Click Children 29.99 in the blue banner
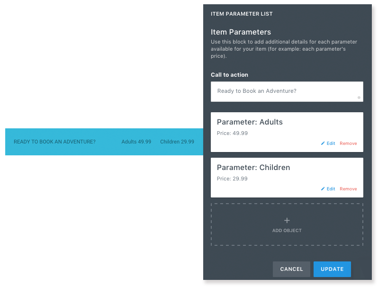Screen dimensions: 378x287 177,142
